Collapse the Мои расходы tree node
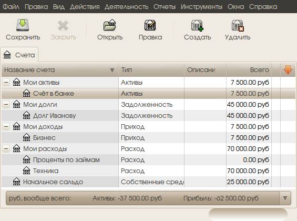The width and height of the screenshot is (297, 221). click(6, 149)
